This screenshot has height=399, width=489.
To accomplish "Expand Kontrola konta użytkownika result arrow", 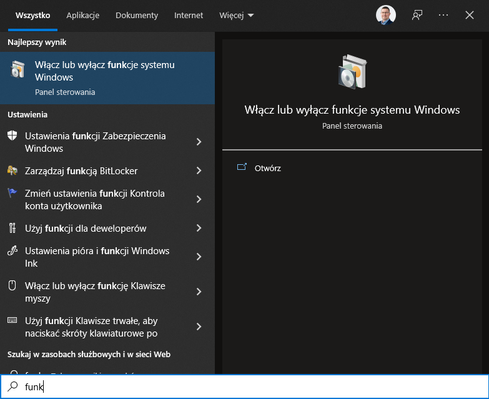I will [x=199, y=199].
